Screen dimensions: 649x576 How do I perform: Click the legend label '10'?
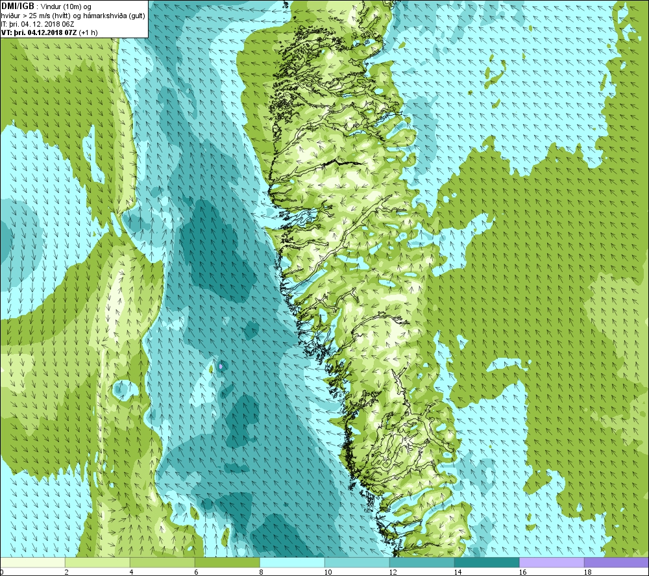point(328,572)
